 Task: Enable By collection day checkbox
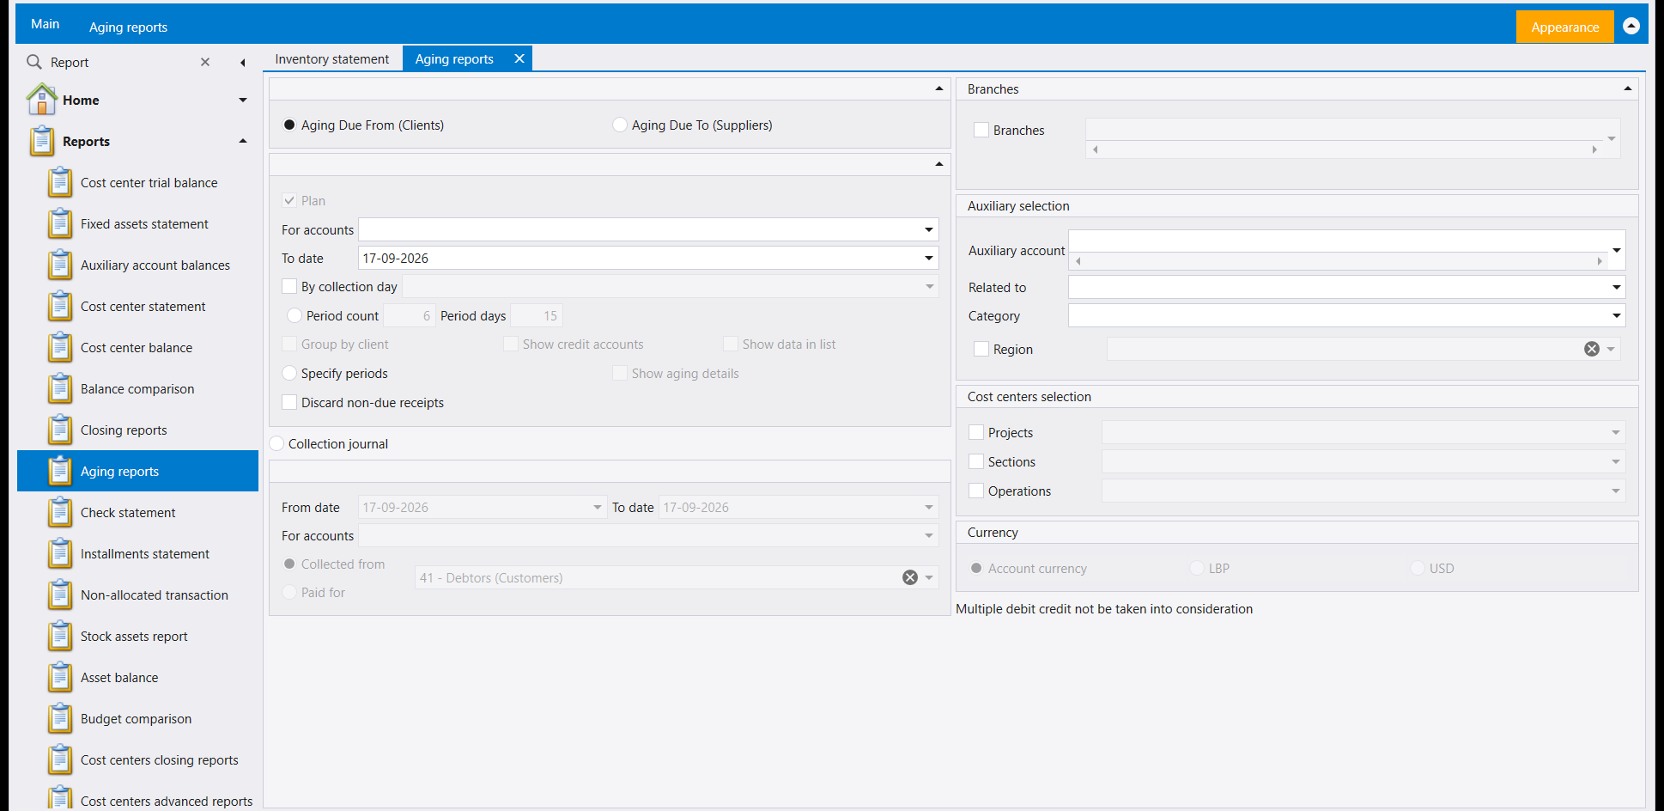[289, 286]
